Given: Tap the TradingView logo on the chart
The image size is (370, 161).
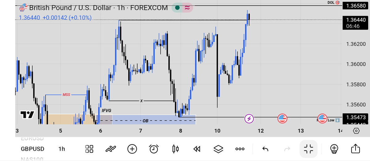Looking at the screenshot, I should click(x=27, y=115).
